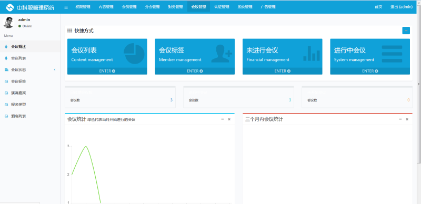Click the page vertical scrollbar
Image resolution: width=421 pixels, height=204 pixels.
click(418, 84)
